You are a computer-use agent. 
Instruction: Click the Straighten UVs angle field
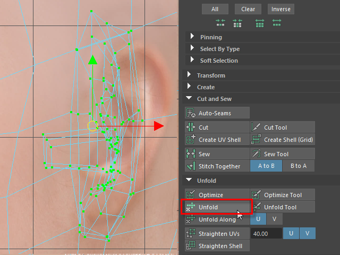coord(266,234)
